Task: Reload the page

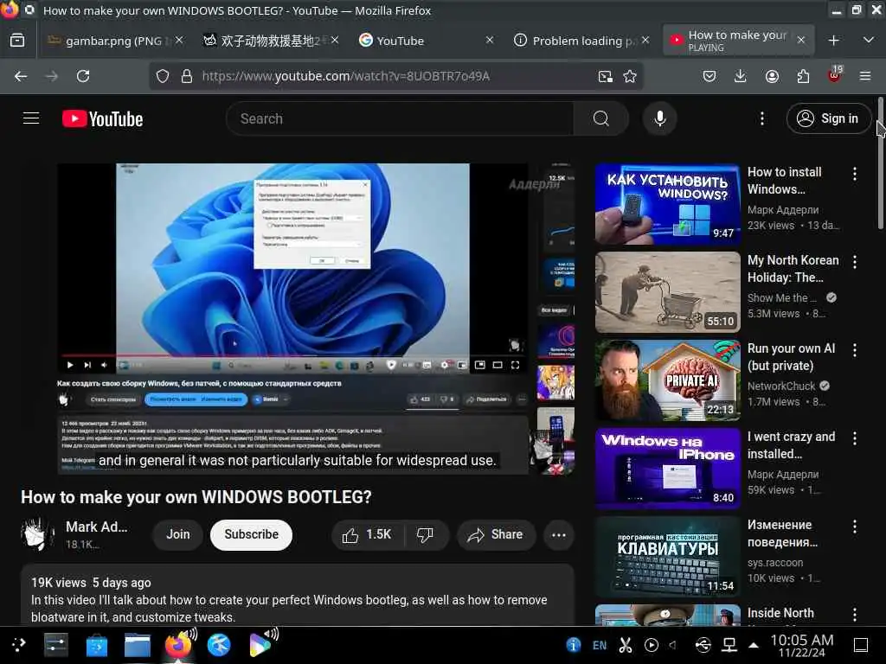Action: (83, 76)
